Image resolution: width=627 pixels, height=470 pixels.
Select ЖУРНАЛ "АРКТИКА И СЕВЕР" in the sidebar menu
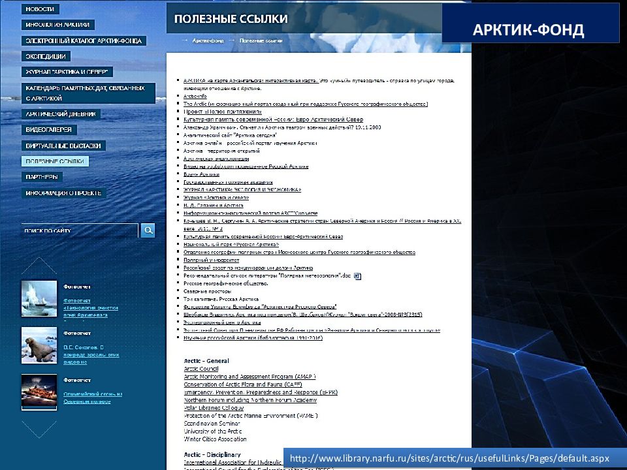[67, 72]
